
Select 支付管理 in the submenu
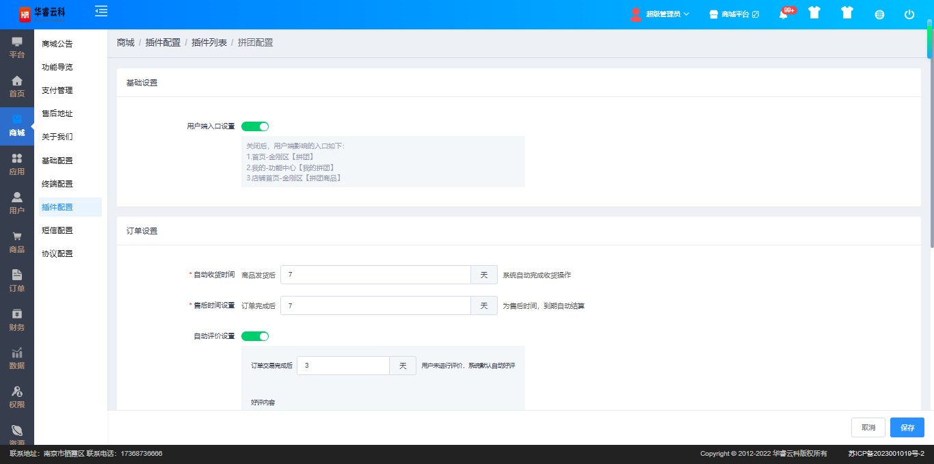57,90
